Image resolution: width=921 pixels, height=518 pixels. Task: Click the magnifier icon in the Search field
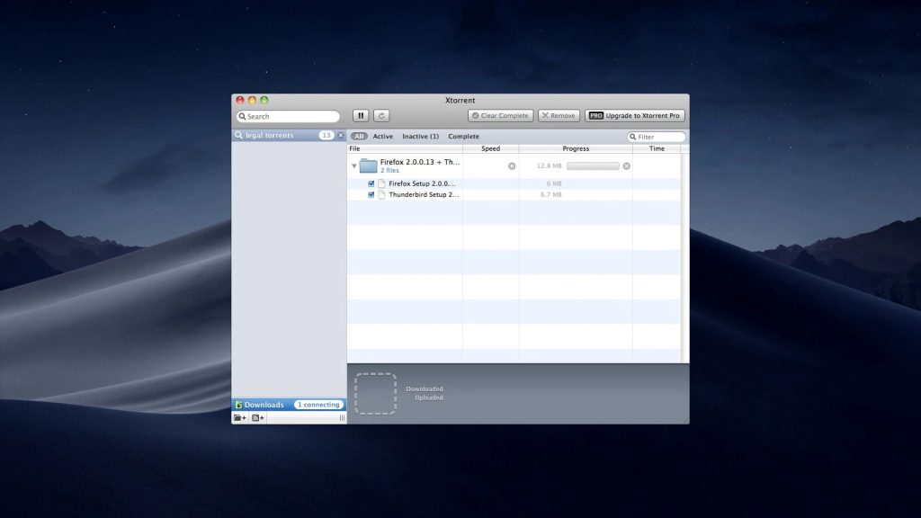point(242,116)
